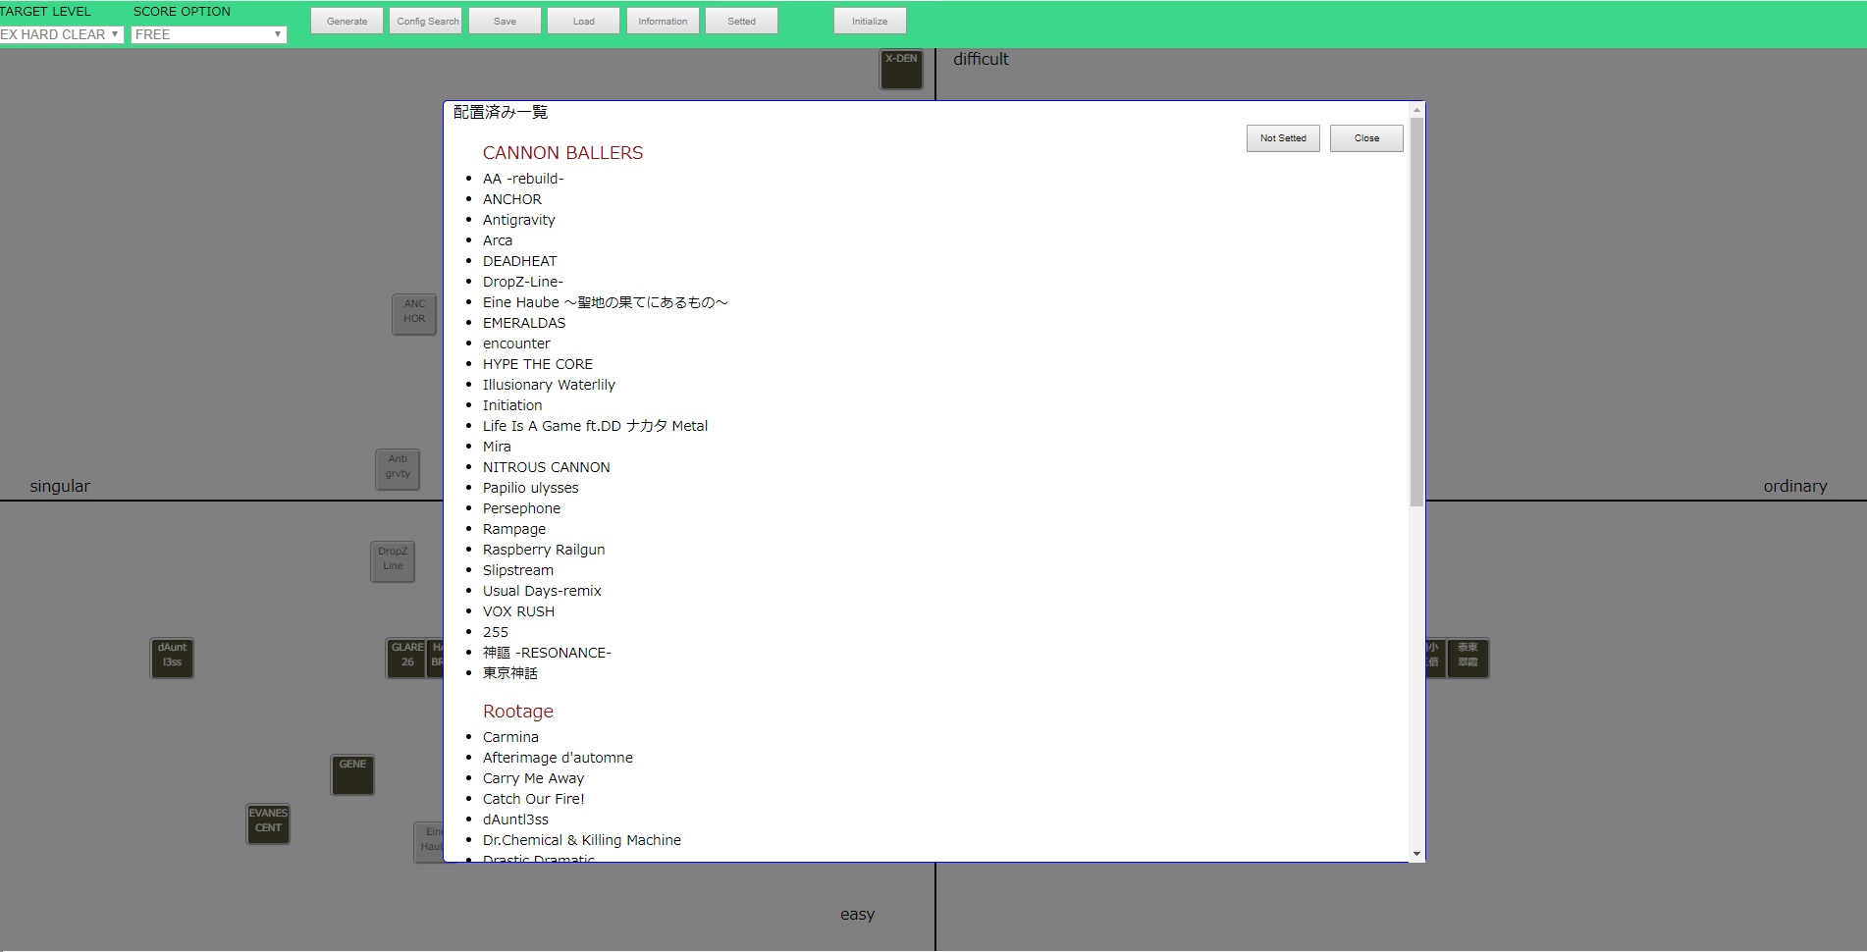The height and width of the screenshot is (952, 1867).
Task: Open the SCORE OPTION dropdown
Action: click(x=208, y=34)
